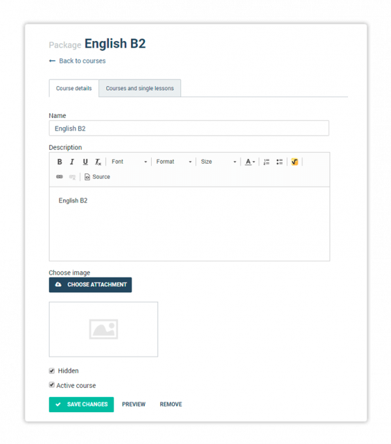Uncheck the Hidden checkbox
This screenshot has height=444, width=391.
pyautogui.click(x=52, y=371)
